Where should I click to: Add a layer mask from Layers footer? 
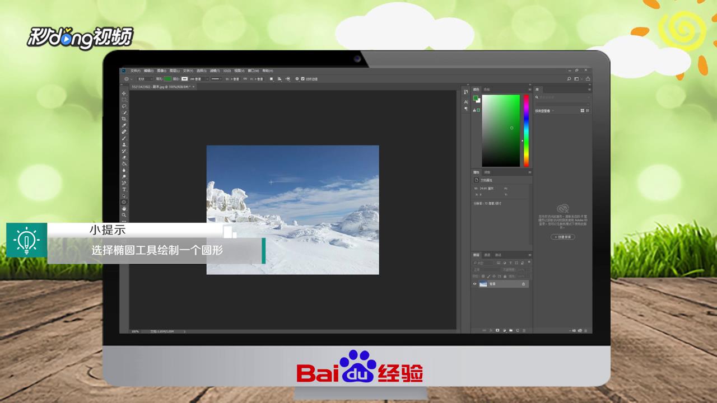tap(497, 330)
